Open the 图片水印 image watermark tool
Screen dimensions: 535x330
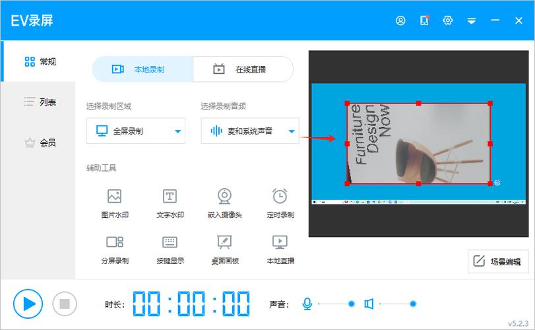(115, 196)
